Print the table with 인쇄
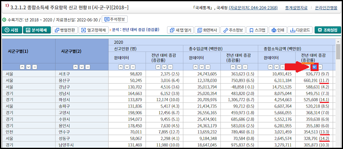This screenshot has height=149, width=343. (x=277, y=30)
